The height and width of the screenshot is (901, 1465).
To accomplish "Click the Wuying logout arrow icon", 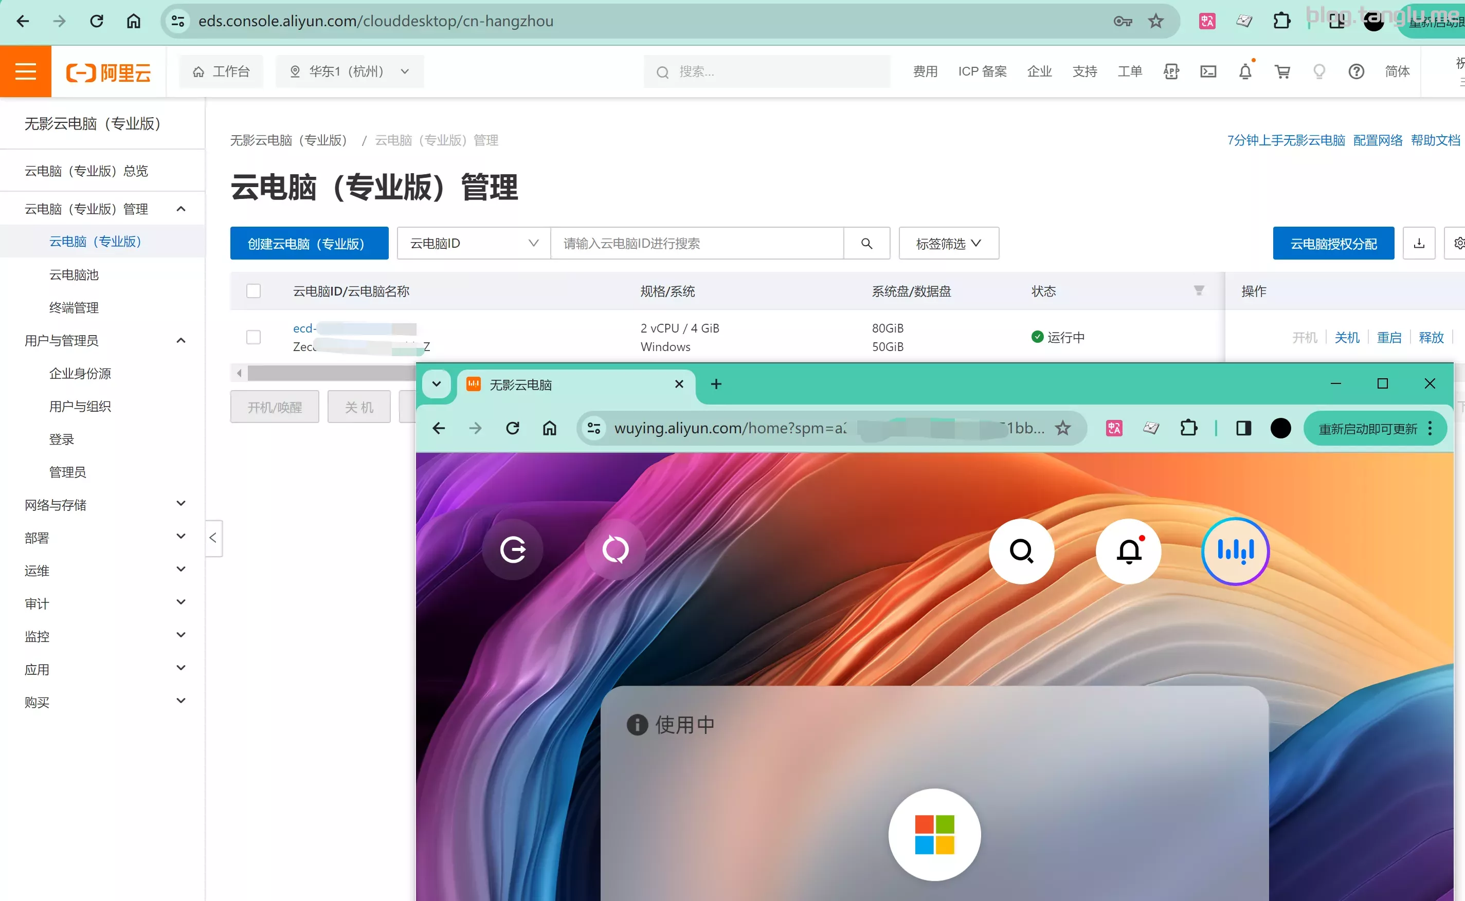I will [513, 549].
